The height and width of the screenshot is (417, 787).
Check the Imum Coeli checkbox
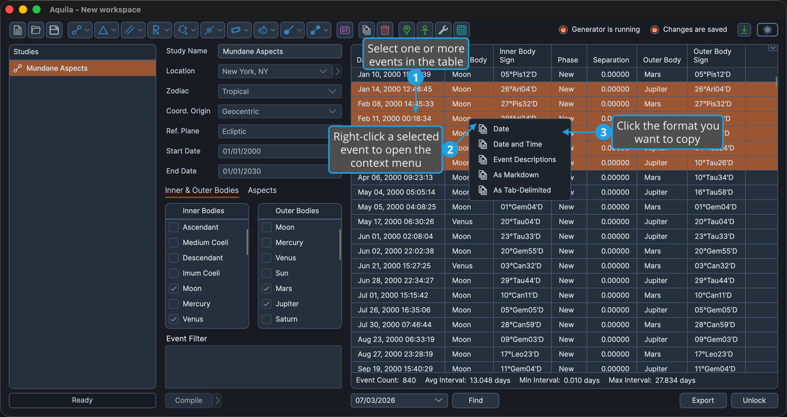point(174,273)
